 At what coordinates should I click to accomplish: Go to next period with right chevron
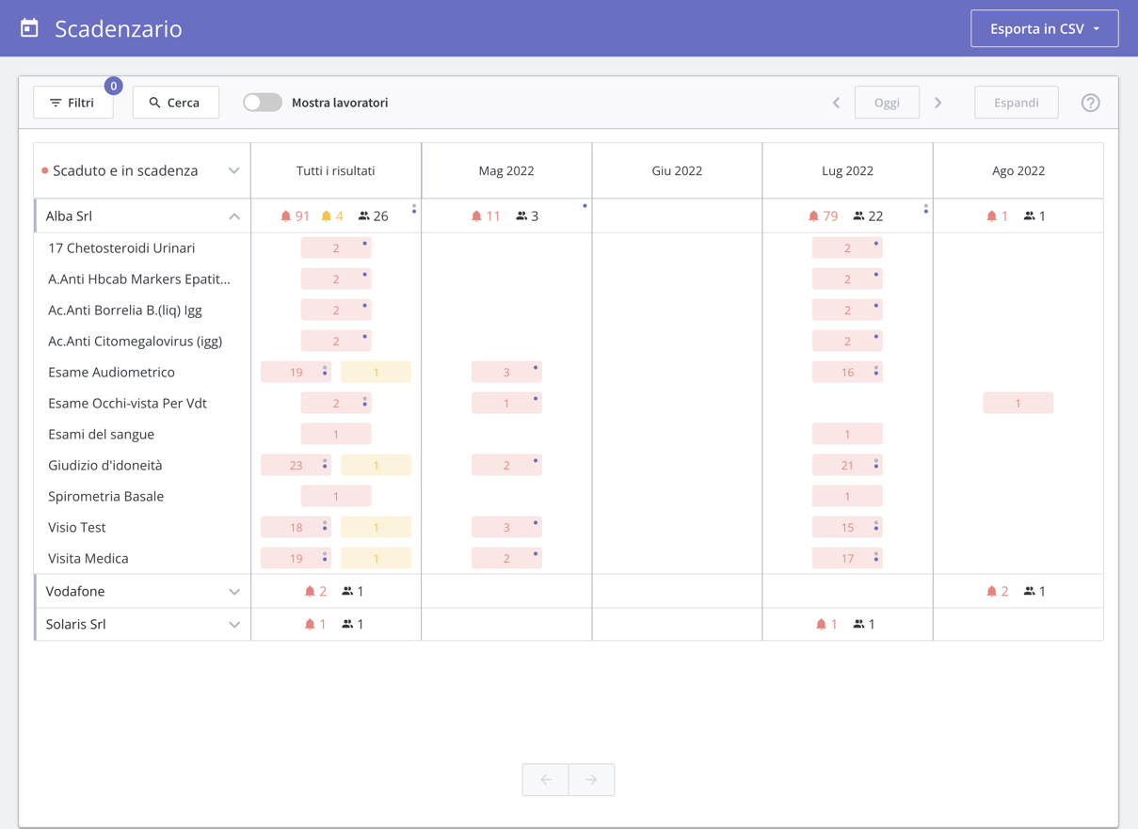pos(938,103)
